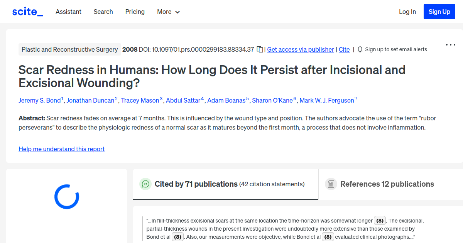Click Get access via publisher

point(300,49)
